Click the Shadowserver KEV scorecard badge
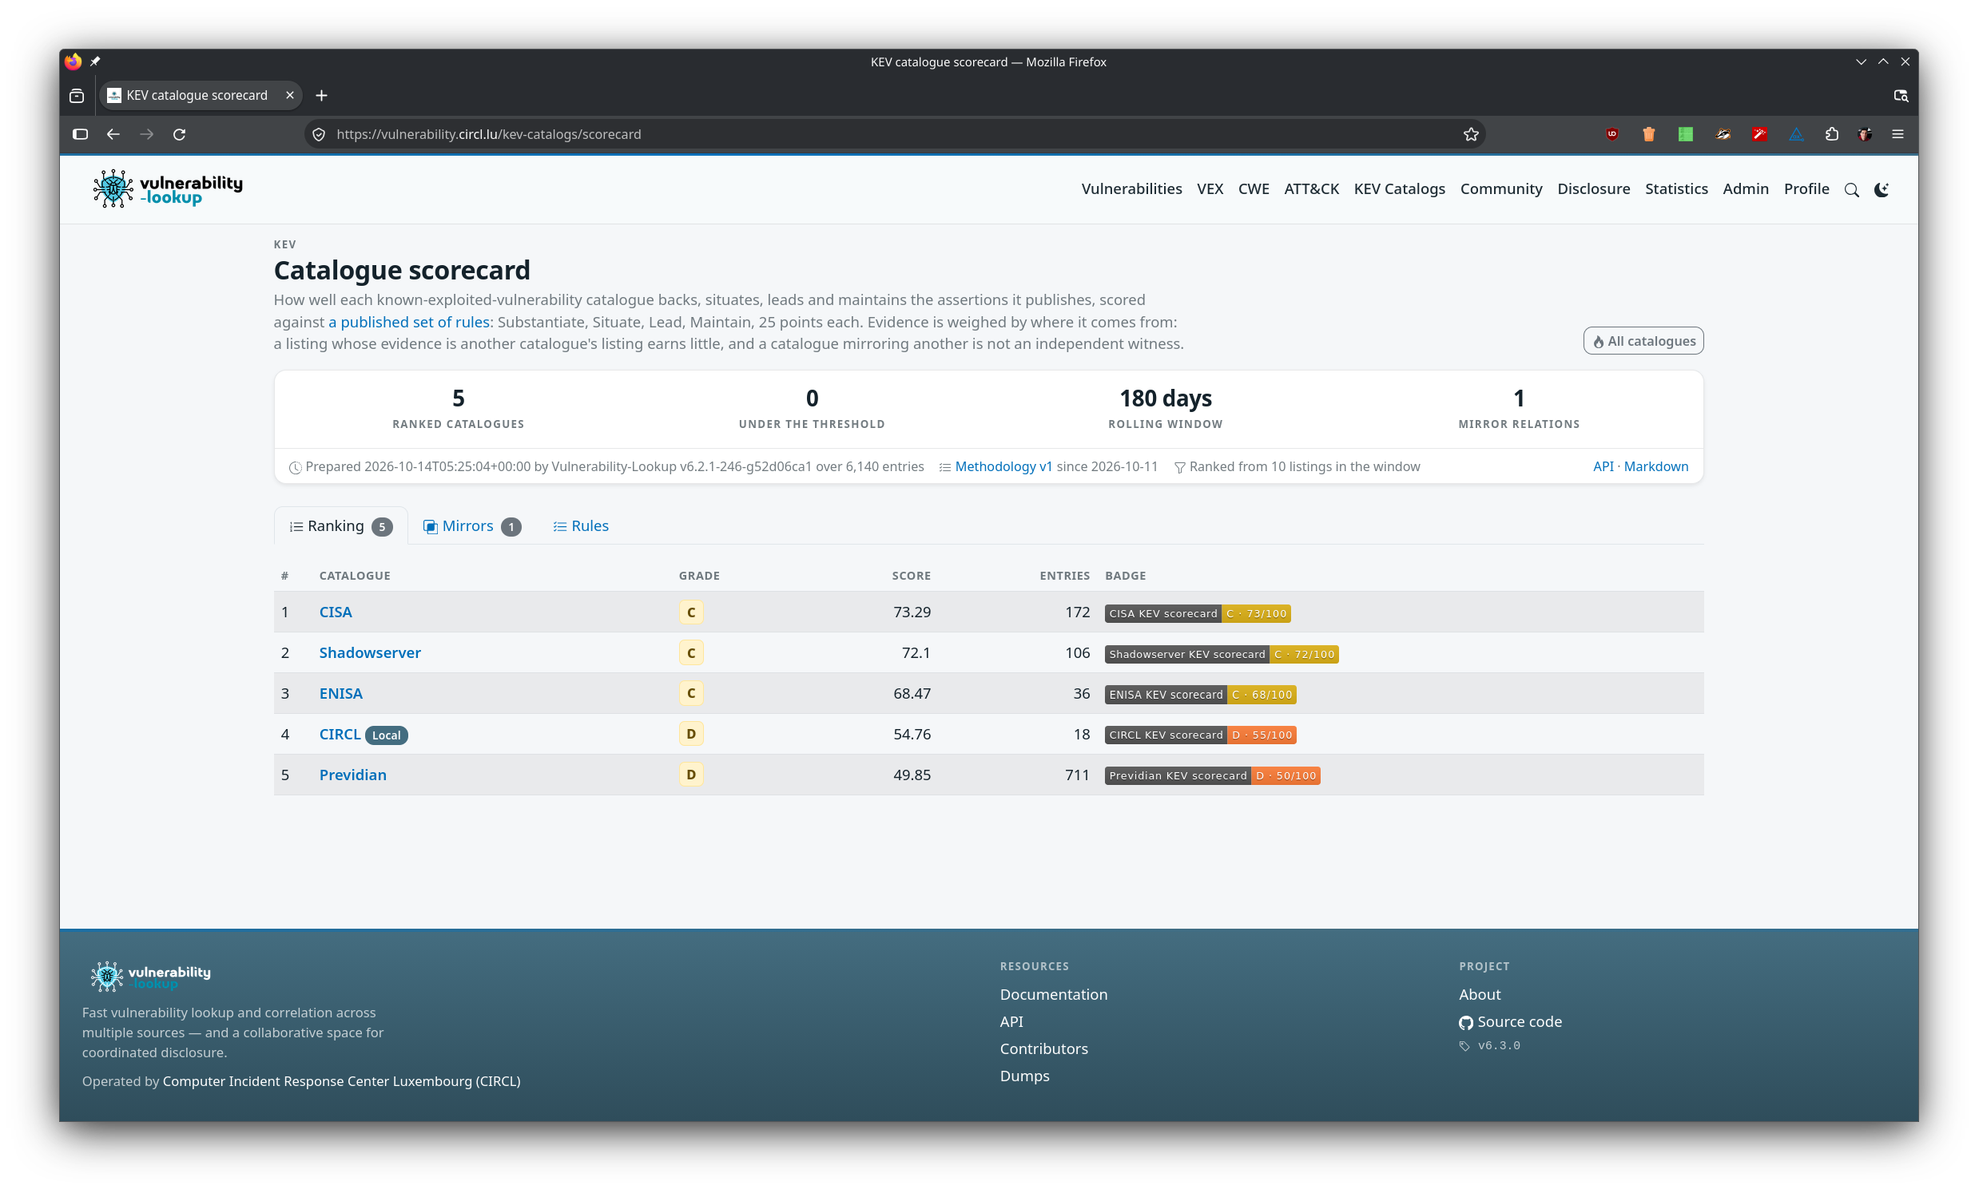1979x1193 pixels. pos(1222,654)
